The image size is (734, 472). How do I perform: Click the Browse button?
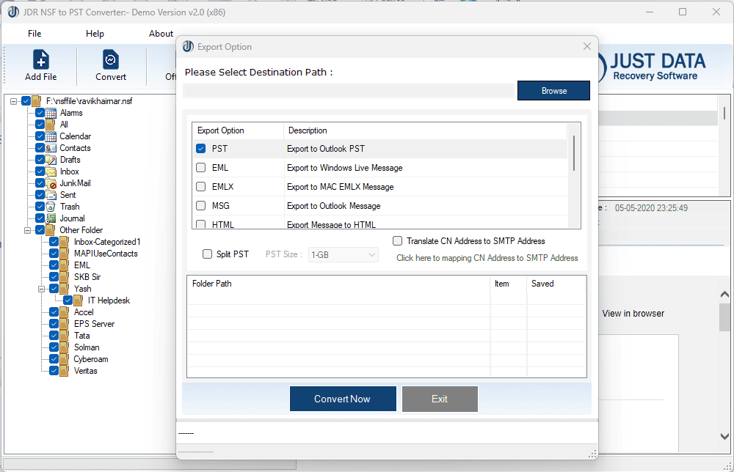(x=553, y=90)
